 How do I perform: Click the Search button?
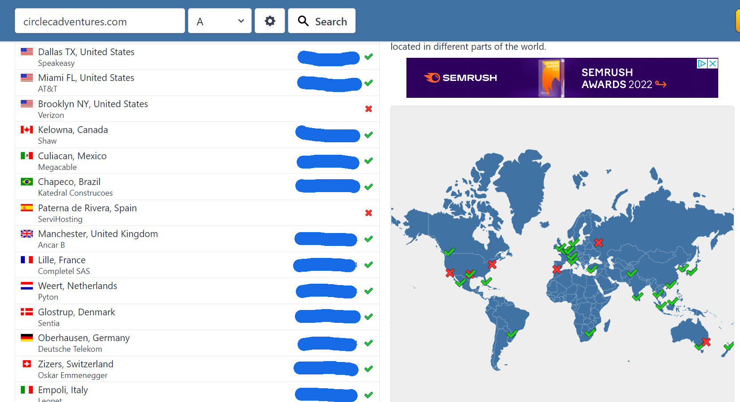(322, 21)
